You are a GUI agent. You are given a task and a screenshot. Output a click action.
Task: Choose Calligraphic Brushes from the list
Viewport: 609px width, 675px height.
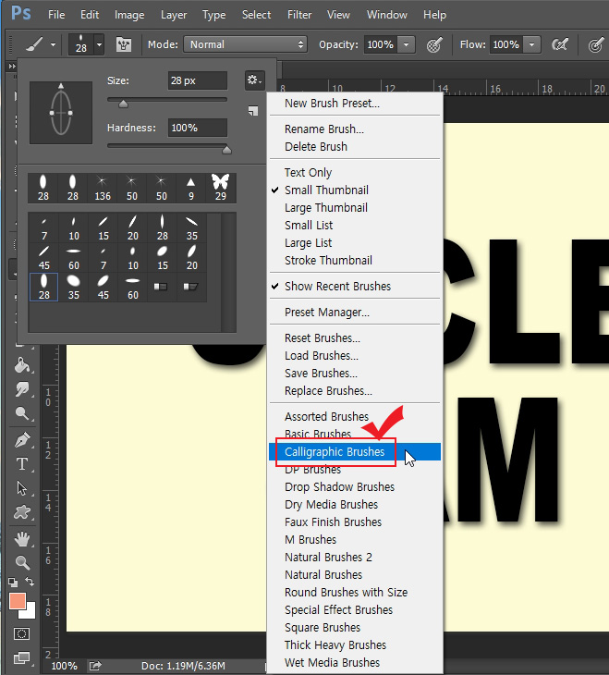[355, 452]
